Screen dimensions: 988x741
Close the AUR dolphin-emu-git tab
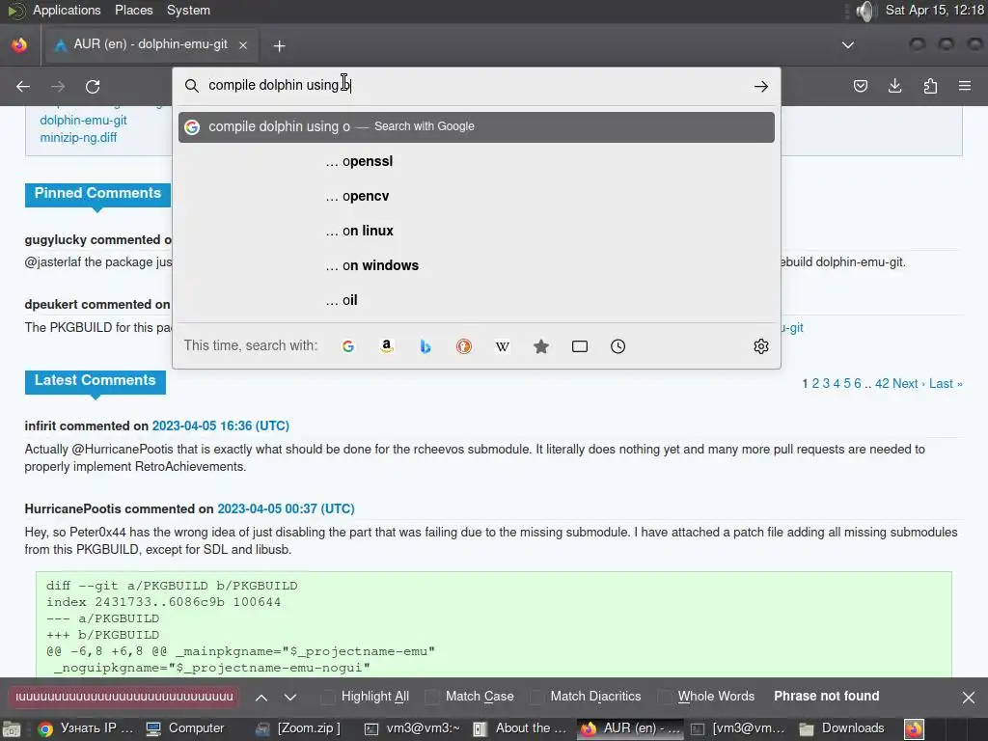pos(243,45)
